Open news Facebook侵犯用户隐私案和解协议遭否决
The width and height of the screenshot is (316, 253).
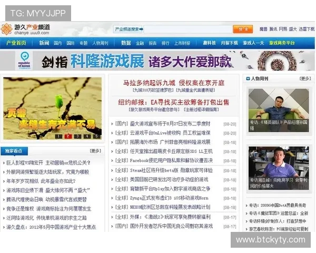pos(171,161)
